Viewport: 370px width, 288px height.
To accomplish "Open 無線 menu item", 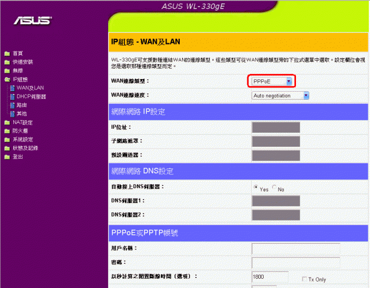I will [x=18, y=70].
